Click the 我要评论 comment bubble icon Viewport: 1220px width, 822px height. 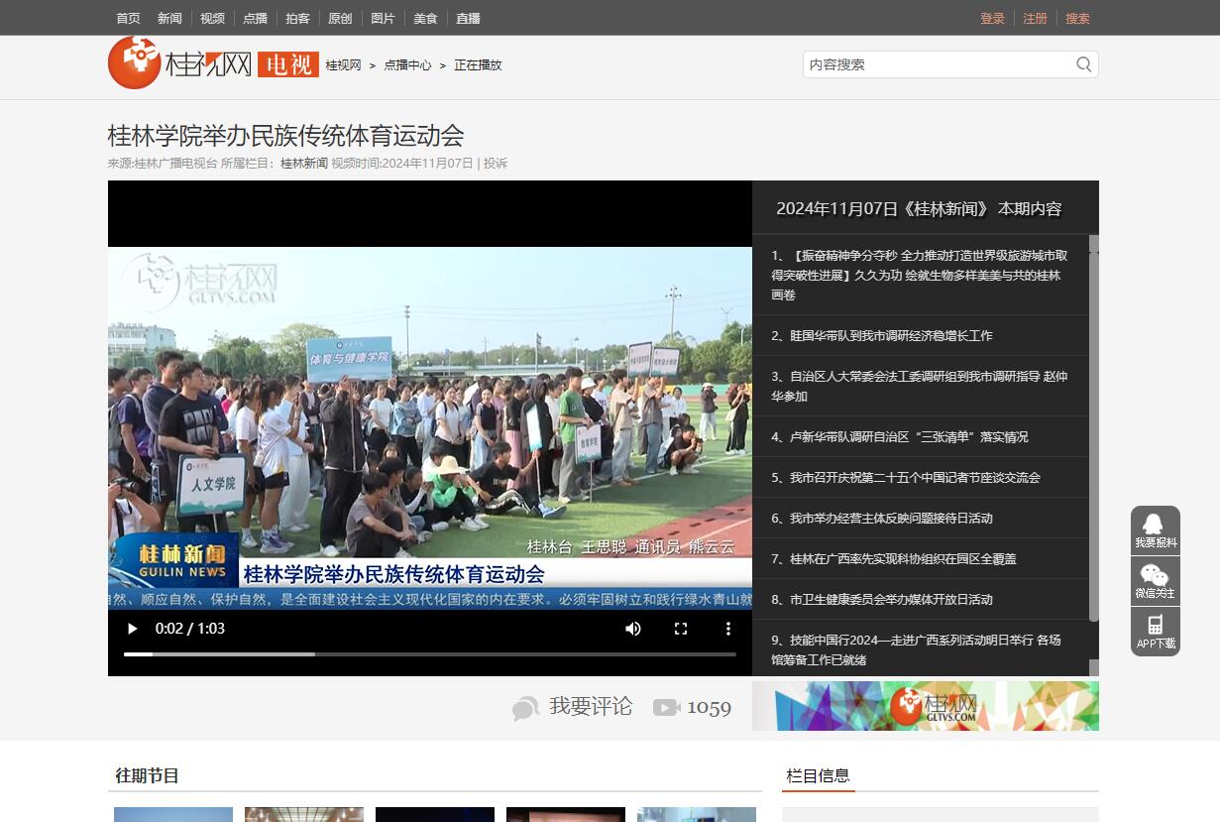(x=525, y=708)
